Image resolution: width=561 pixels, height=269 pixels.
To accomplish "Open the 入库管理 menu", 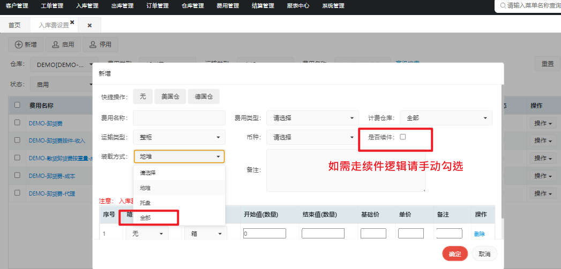I will [x=87, y=6].
